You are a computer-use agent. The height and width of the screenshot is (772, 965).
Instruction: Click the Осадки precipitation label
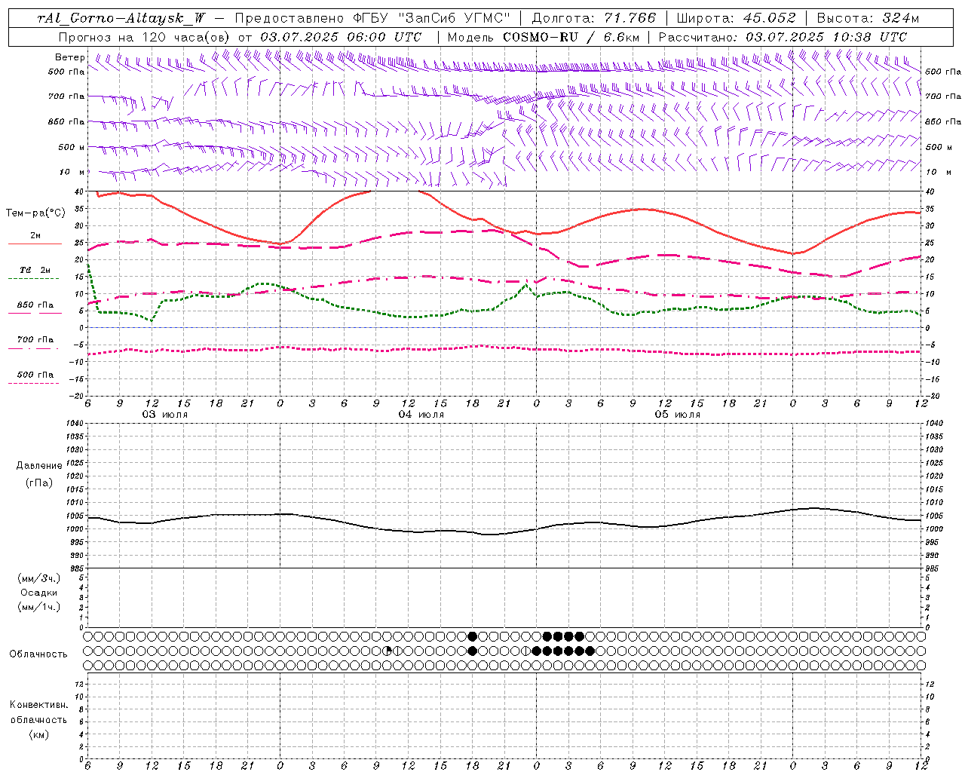pyautogui.click(x=39, y=593)
